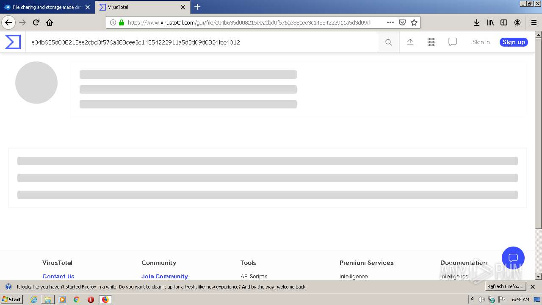Open Firefox downloads arrow icon
542x305 pixels.
point(477,22)
